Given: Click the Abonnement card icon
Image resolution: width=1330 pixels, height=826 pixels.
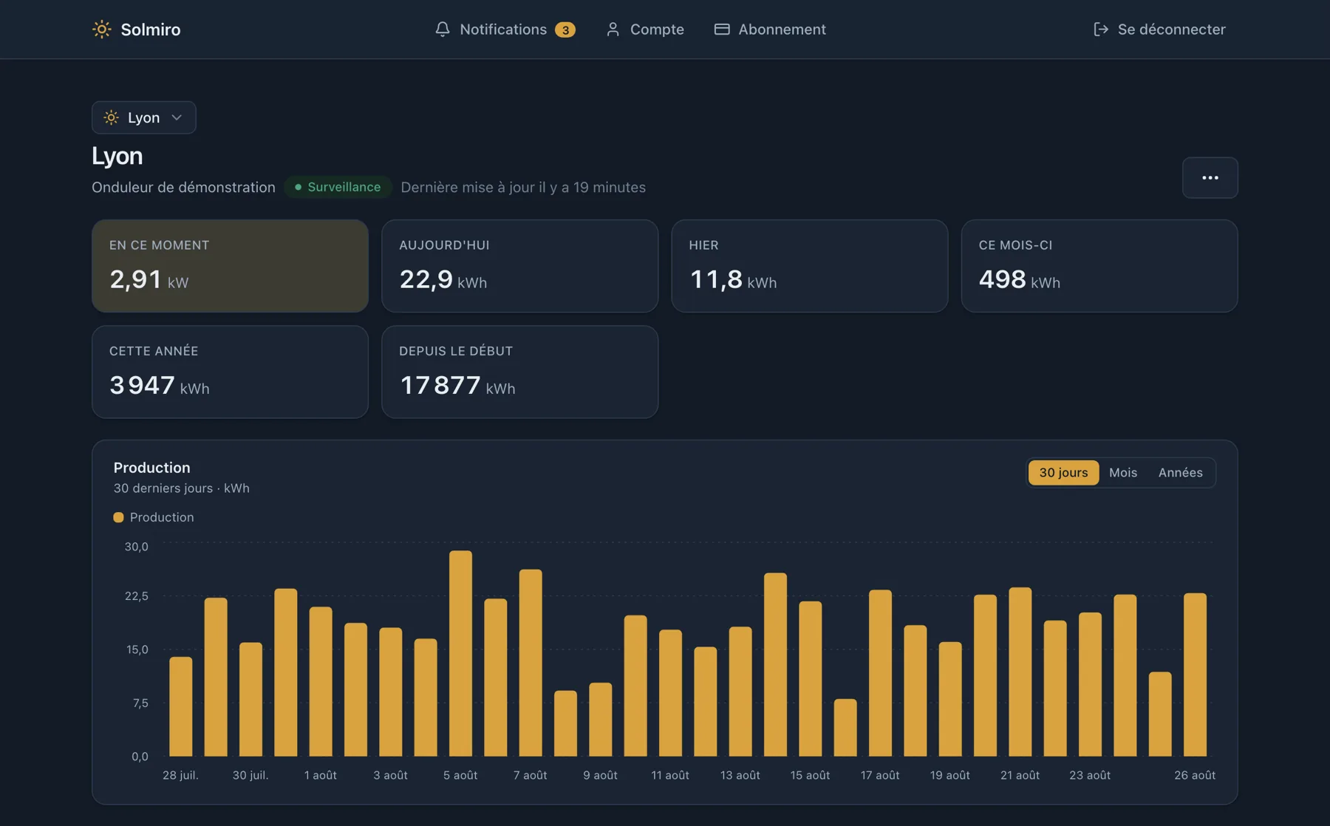Looking at the screenshot, I should (x=722, y=29).
